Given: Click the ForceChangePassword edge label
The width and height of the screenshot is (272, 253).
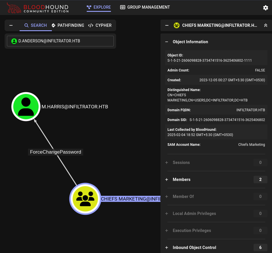Looking at the screenshot, I should (56, 152).
